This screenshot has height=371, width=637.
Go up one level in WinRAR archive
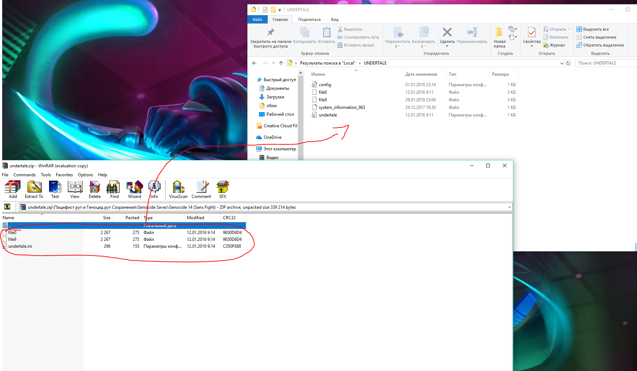[x=7, y=207]
